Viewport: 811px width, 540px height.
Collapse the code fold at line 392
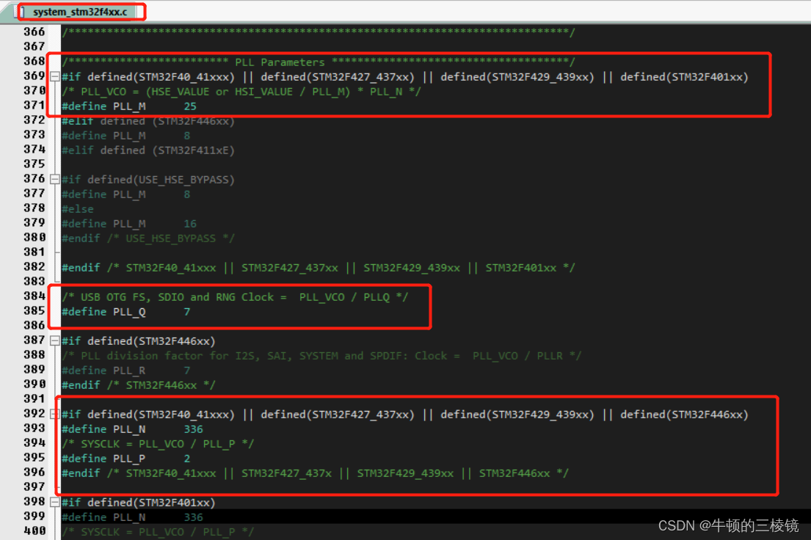click(55, 415)
